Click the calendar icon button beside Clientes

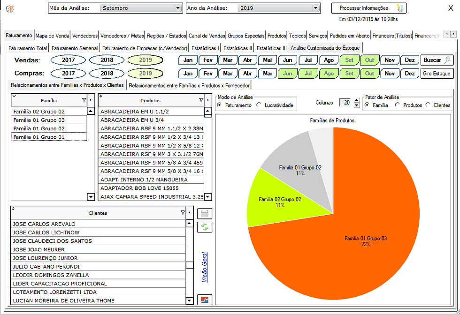205,214
